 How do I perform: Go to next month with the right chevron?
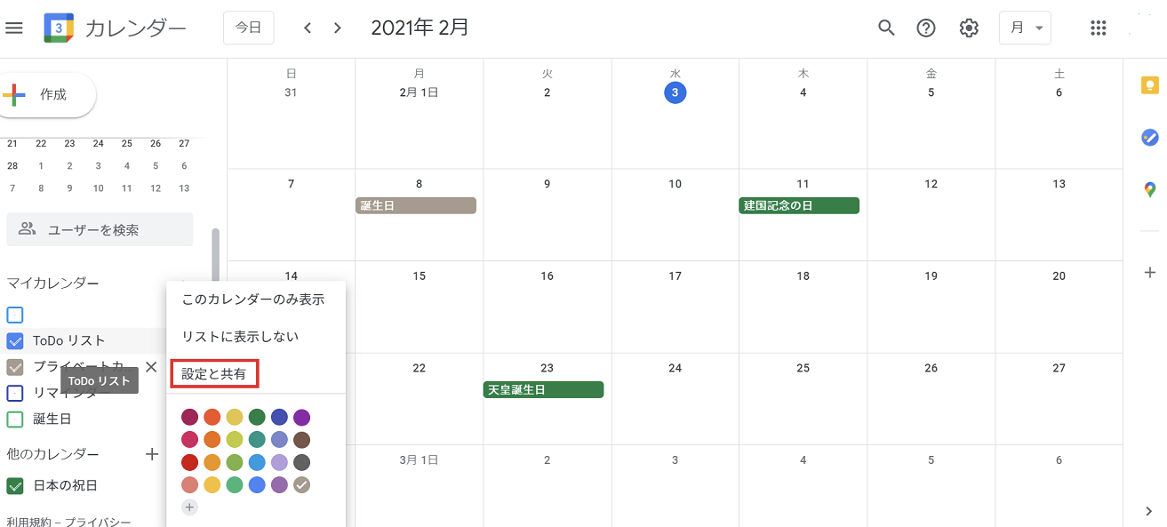(337, 28)
